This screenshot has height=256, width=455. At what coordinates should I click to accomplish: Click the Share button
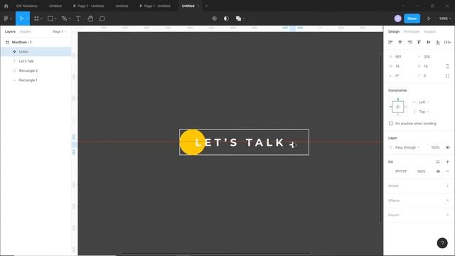[x=412, y=18]
